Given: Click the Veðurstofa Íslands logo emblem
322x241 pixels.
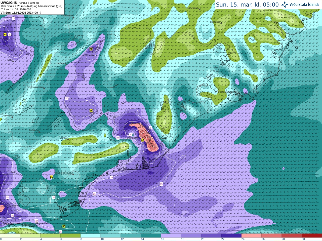Looking at the screenshot, I should click(285, 5).
